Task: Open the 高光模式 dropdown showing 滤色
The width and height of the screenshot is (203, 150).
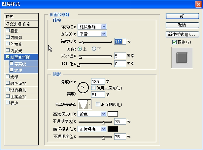Action: 92,114
